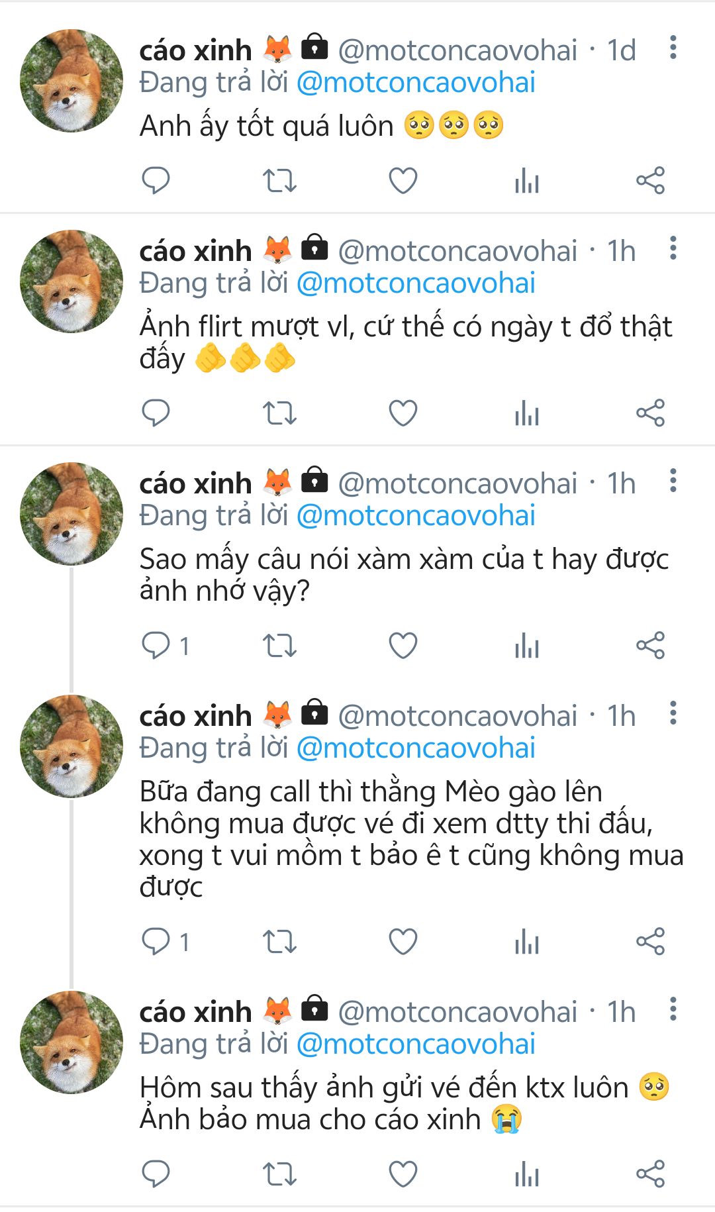Viewport: 715px width, 1212px height.
Task: Open @motconcaovohai mention link in first tweet
Action: click(416, 83)
